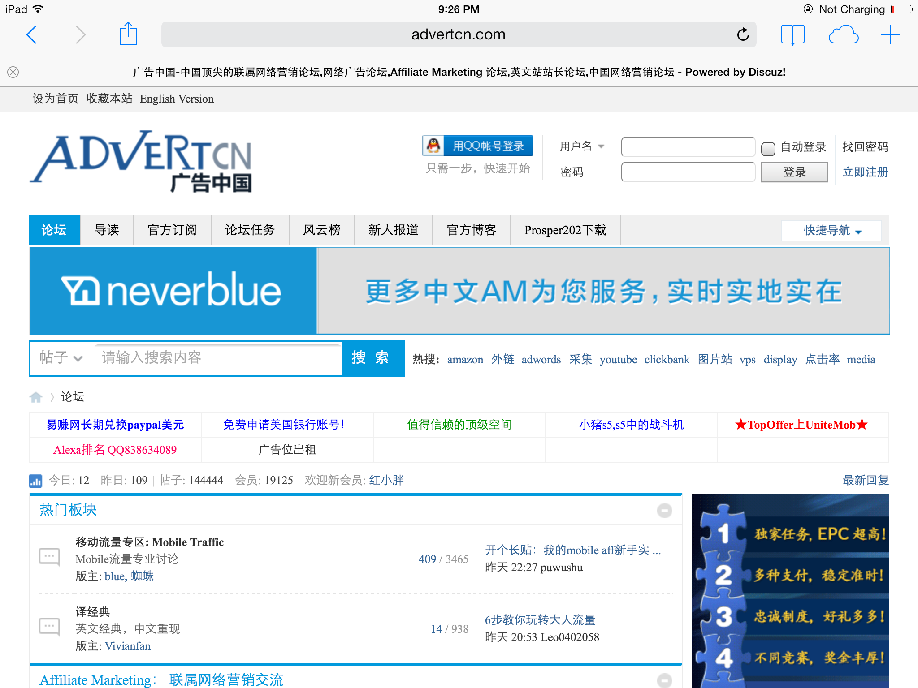Collapse the 热门板块 section
This screenshot has height=688, width=918.
664,510
